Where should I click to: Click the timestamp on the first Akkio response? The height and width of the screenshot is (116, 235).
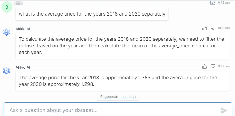coord(224,28)
